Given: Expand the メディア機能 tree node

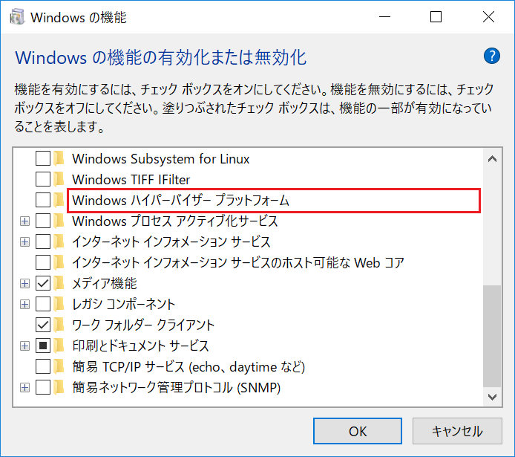Looking at the screenshot, I should tap(24, 283).
